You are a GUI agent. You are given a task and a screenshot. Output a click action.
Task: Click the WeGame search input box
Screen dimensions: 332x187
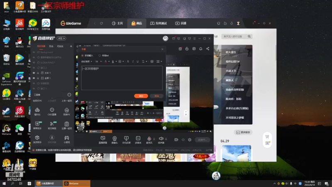234,37
